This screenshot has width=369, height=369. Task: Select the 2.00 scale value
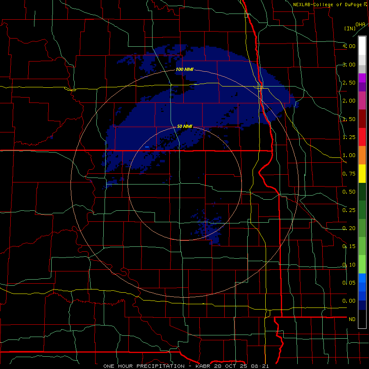pyautogui.click(x=349, y=100)
